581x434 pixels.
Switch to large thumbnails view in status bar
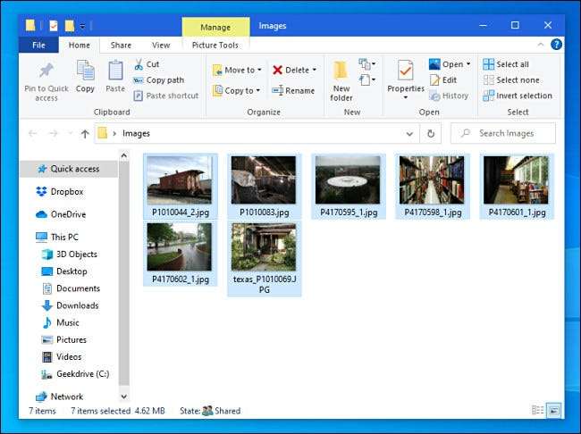pyautogui.click(x=552, y=411)
